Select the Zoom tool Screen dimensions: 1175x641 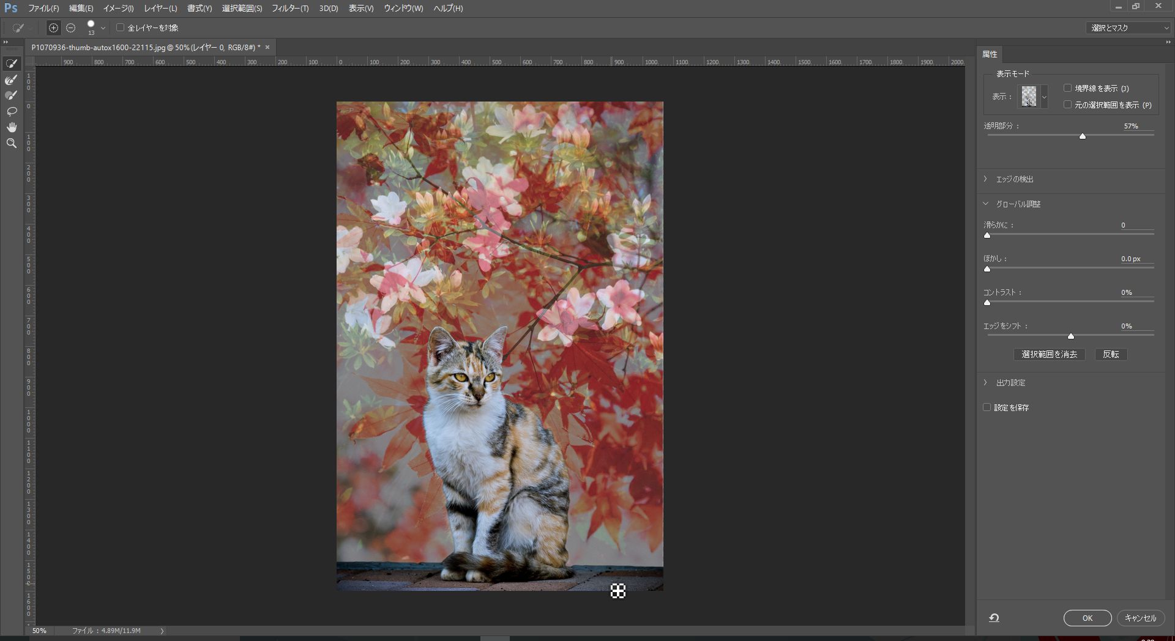point(11,143)
